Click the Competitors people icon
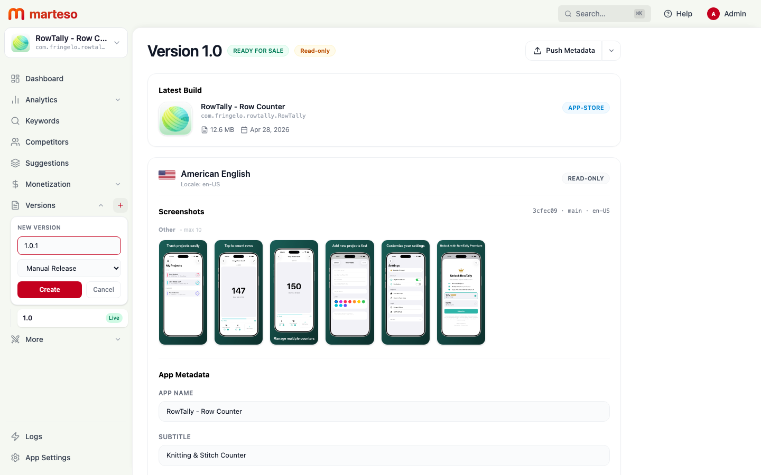This screenshot has width=761, height=475. pos(15,142)
